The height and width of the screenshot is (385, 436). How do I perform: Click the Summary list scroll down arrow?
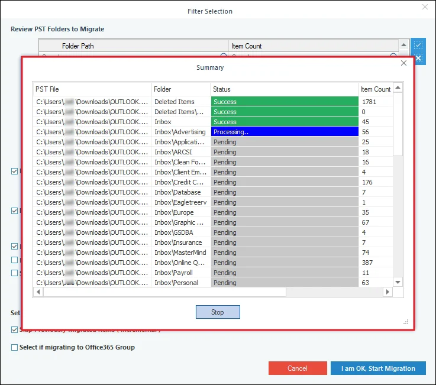click(398, 282)
